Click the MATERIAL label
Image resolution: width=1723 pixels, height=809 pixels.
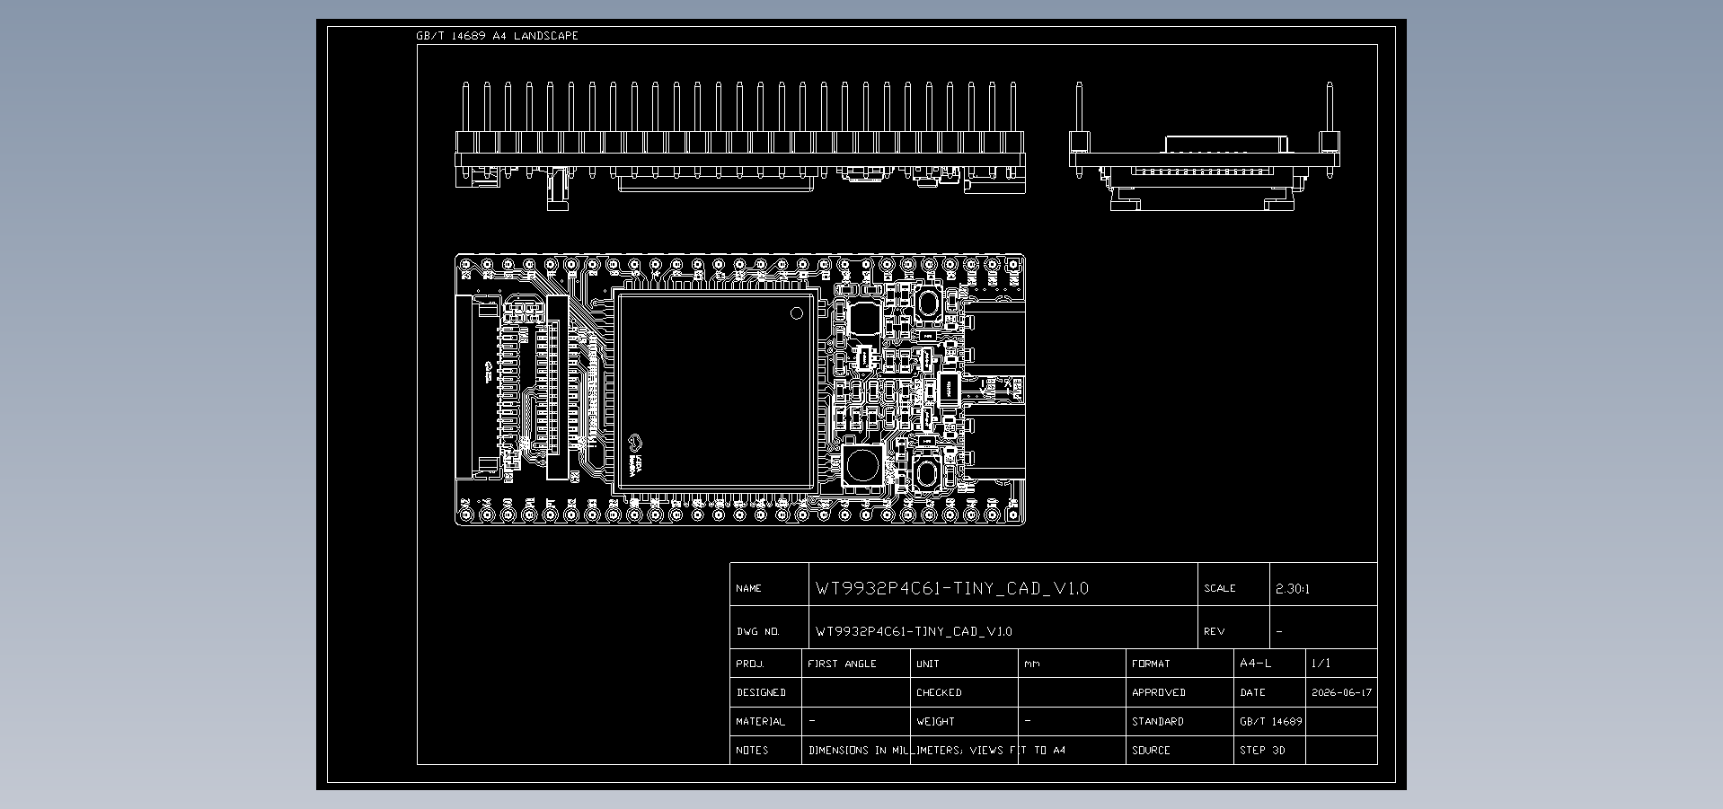click(761, 722)
